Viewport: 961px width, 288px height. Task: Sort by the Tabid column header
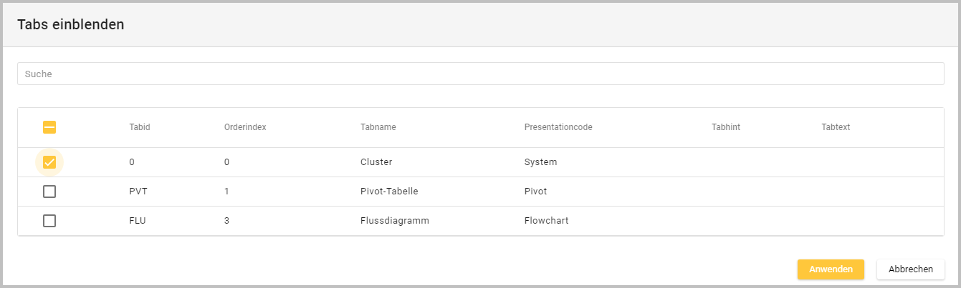tap(139, 127)
